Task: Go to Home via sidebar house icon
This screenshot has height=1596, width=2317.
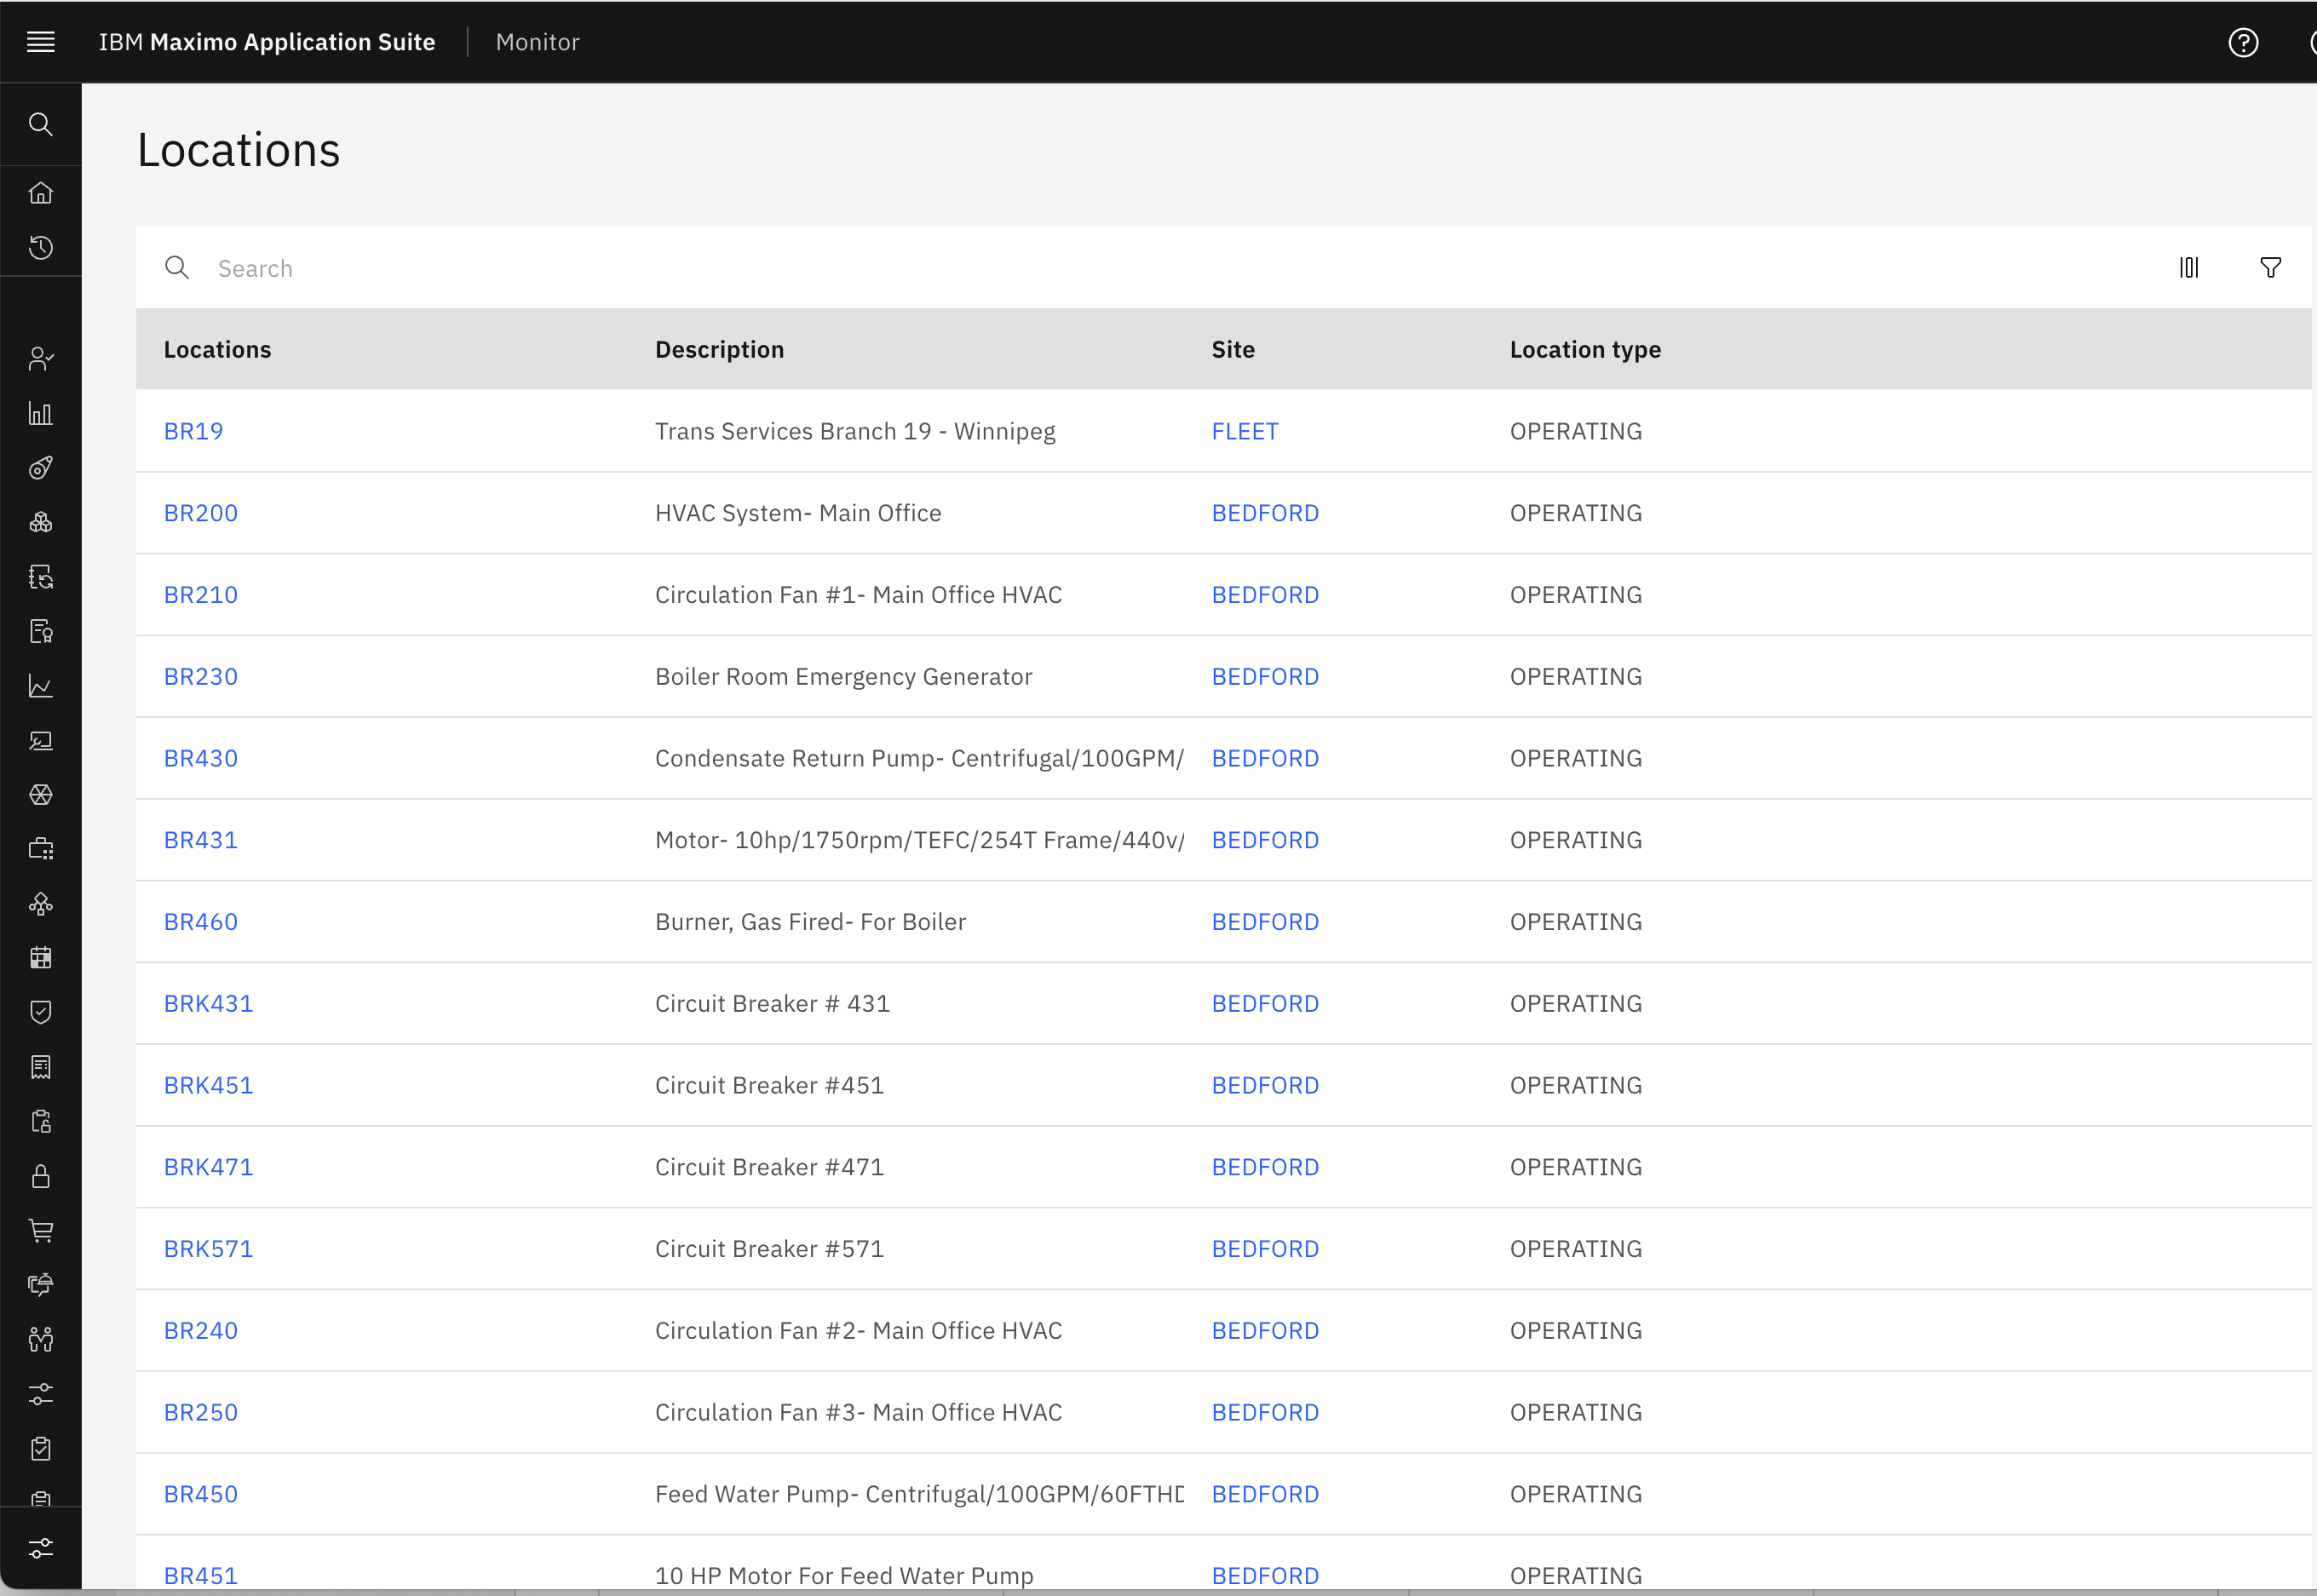Action: point(41,193)
